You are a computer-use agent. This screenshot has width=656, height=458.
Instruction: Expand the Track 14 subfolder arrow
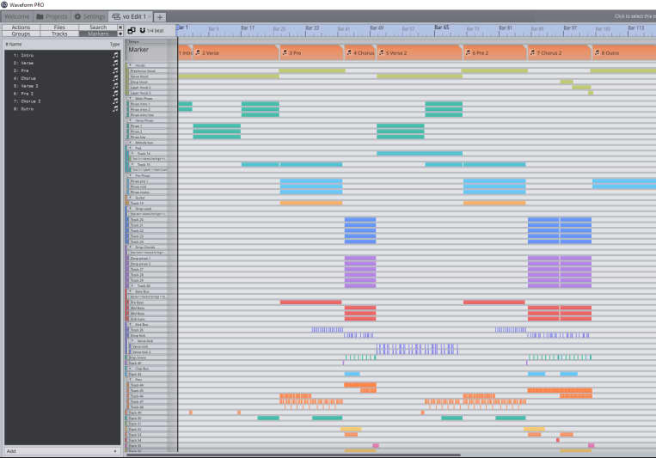click(x=133, y=154)
